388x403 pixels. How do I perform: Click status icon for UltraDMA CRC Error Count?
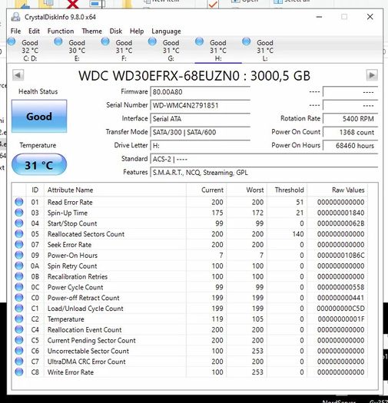(x=19, y=362)
